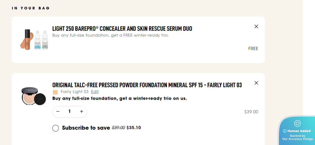Open the Original Talc-Free Pressed Powder title
Viewport: 315px width, 145px height.
pyautogui.click(x=147, y=85)
